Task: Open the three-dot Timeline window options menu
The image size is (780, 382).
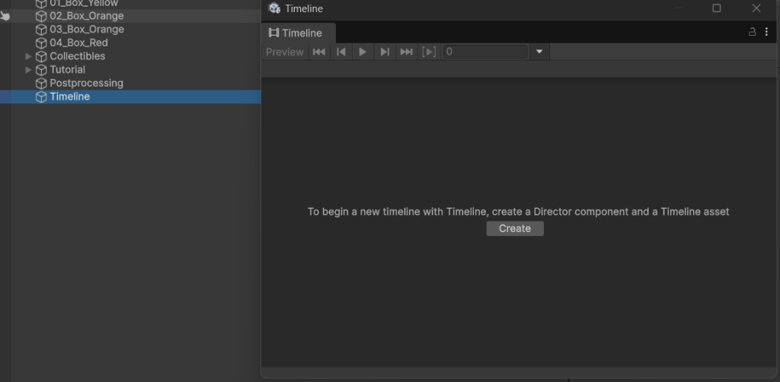Action: (x=766, y=32)
